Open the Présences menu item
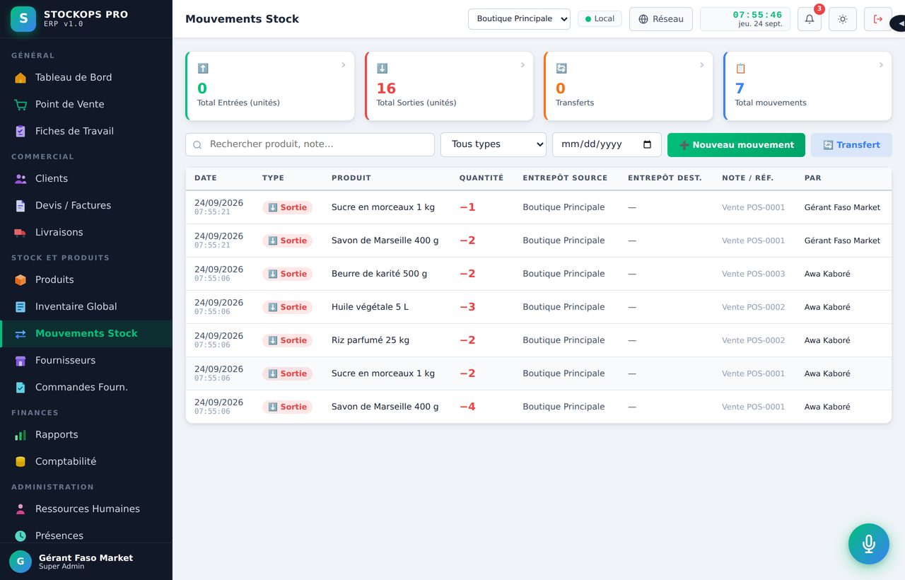This screenshot has height=580, width=905. 86,536
